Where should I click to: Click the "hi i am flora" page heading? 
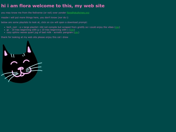coord(53,6)
